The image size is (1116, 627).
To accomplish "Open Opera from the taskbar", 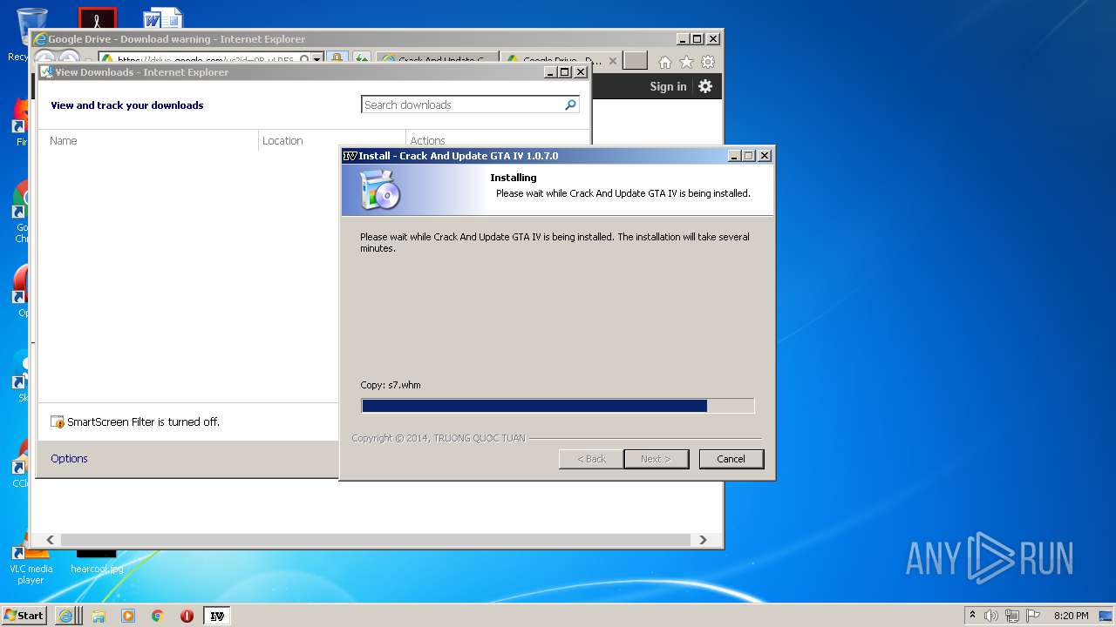I will point(187,616).
